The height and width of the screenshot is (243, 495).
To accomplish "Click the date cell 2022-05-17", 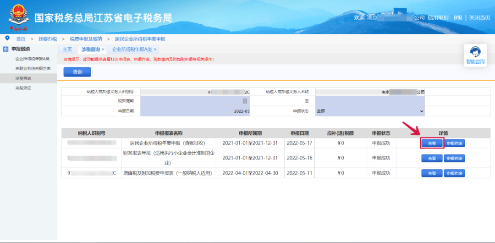I will [x=300, y=143].
